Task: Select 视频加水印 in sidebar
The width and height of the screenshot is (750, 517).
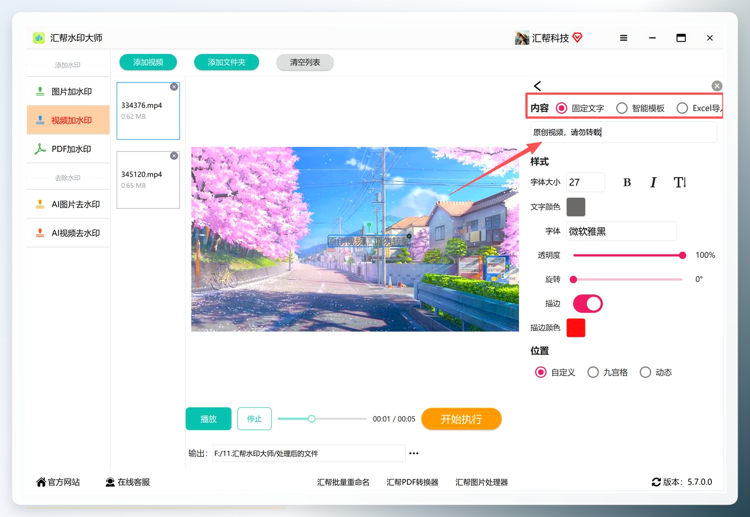Action: point(68,120)
